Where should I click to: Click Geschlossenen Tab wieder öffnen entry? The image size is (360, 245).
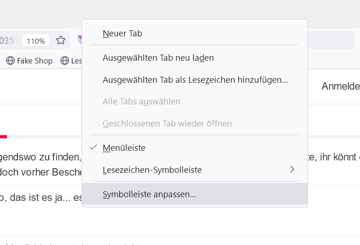[167, 124]
